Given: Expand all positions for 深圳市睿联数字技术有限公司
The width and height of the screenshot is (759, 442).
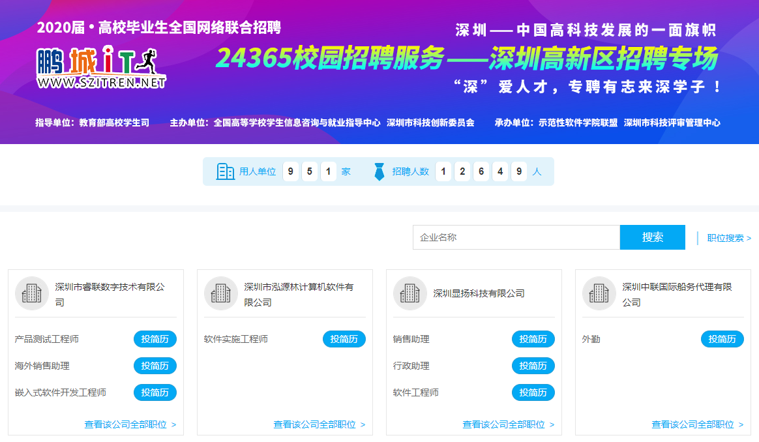Looking at the screenshot, I should tap(130, 424).
